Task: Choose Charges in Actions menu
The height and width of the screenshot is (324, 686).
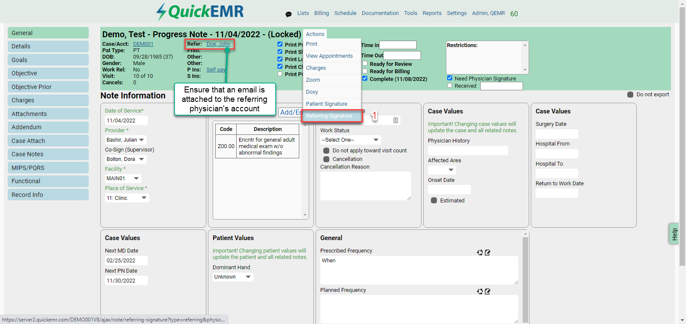Action: pyautogui.click(x=332, y=68)
